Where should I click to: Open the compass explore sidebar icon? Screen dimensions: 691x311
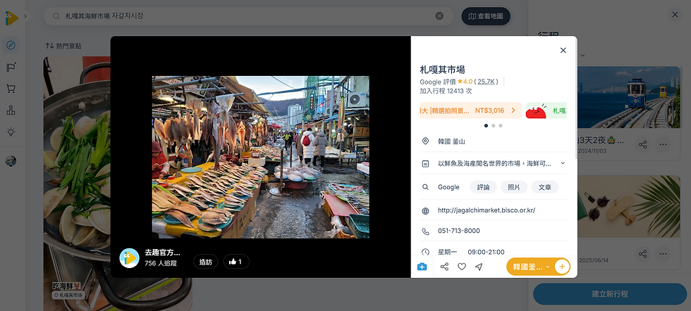(x=11, y=45)
